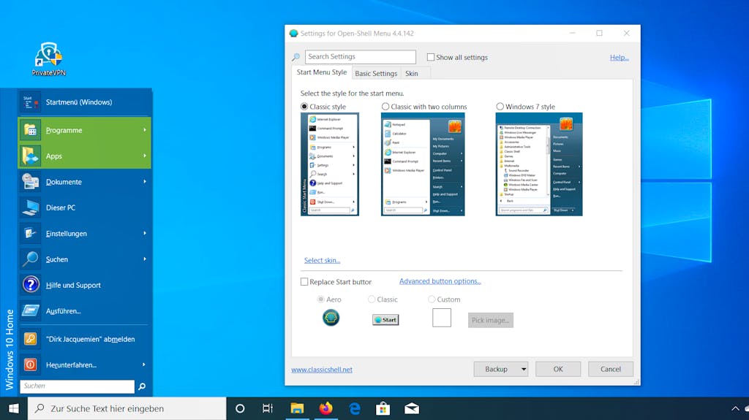Click the Windows 7 style preview thumbnail

pyautogui.click(x=539, y=164)
